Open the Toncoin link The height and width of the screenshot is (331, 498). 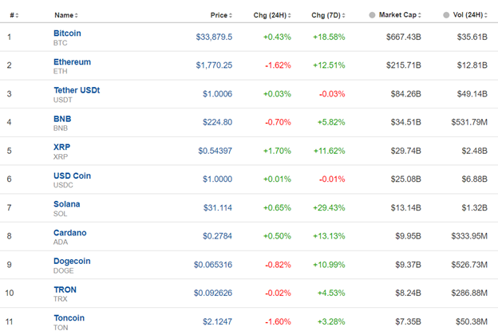click(x=69, y=317)
